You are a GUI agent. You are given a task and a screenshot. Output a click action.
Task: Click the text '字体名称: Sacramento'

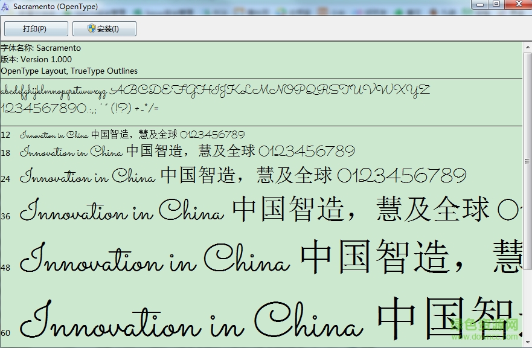coord(40,48)
